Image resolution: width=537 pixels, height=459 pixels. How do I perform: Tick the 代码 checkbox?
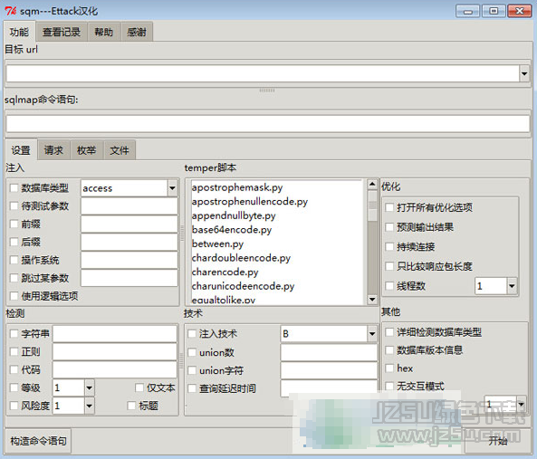click(14, 369)
